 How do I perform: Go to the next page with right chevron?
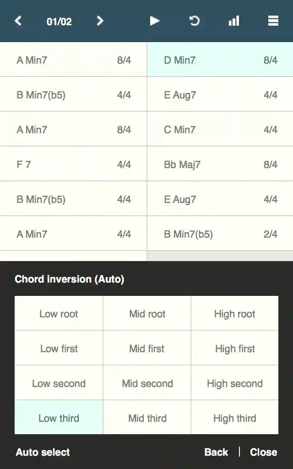click(x=100, y=21)
